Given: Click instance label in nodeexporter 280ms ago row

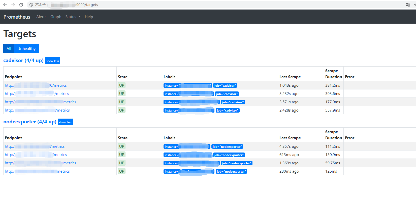Looking at the screenshot, I should [x=189, y=172].
